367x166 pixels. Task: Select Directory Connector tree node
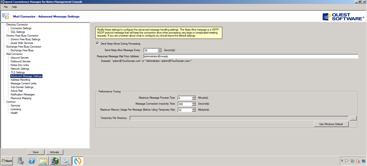[x=17, y=25]
